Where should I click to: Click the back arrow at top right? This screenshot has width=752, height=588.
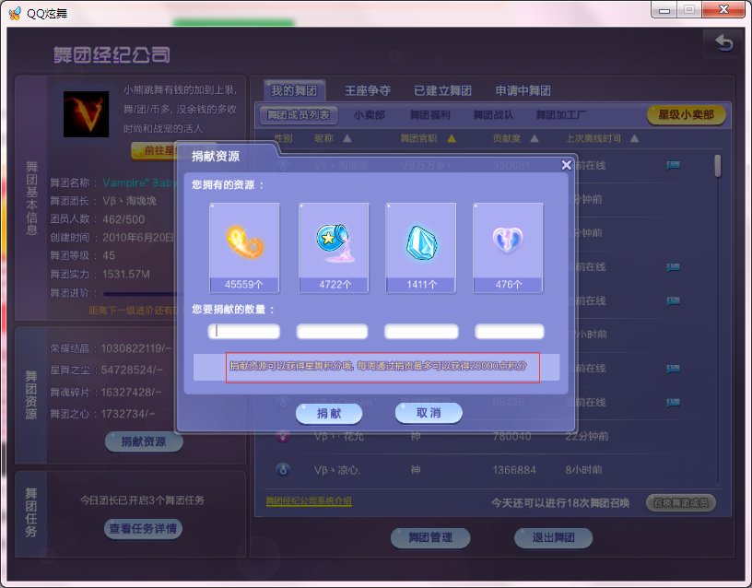(x=724, y=42)
